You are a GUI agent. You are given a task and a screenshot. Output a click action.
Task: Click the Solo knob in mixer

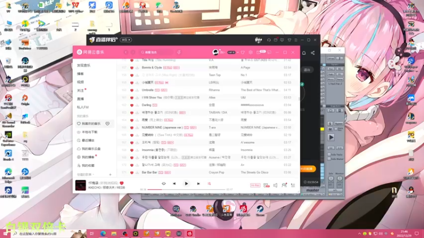[331, 179]
